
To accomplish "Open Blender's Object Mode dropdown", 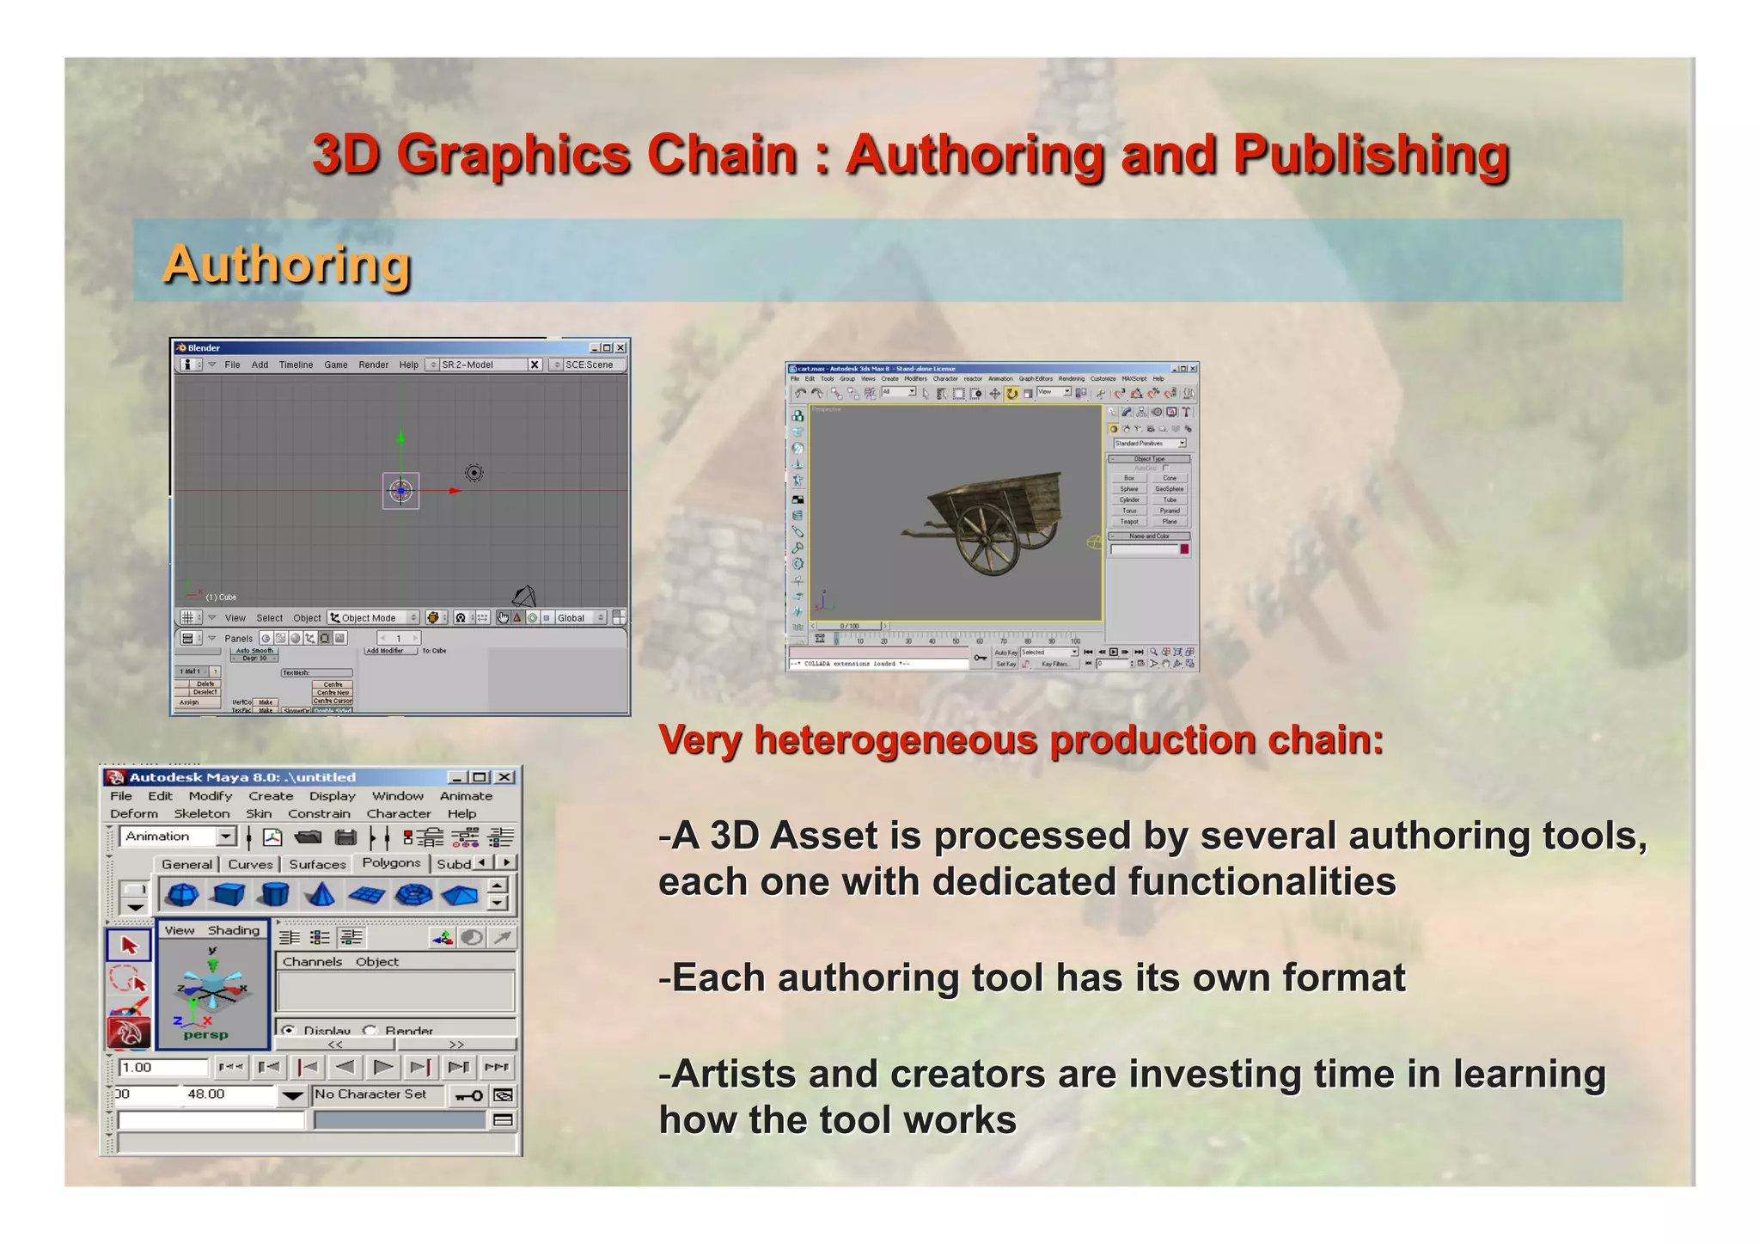I will pos(375,618).
